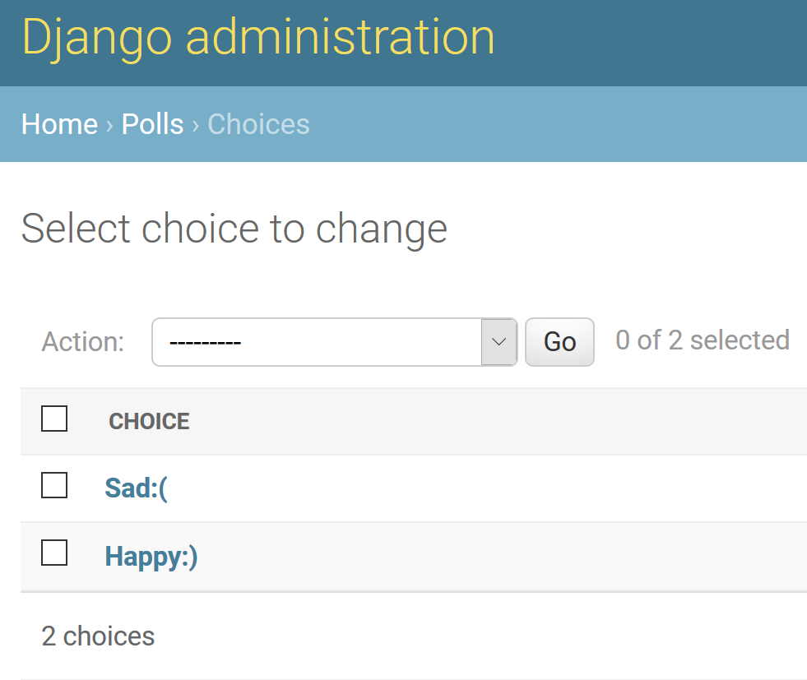Viewport: 807px width, 680px height.
Task: Open the Happy:) choice entry
Action: (x=151, y=557)
